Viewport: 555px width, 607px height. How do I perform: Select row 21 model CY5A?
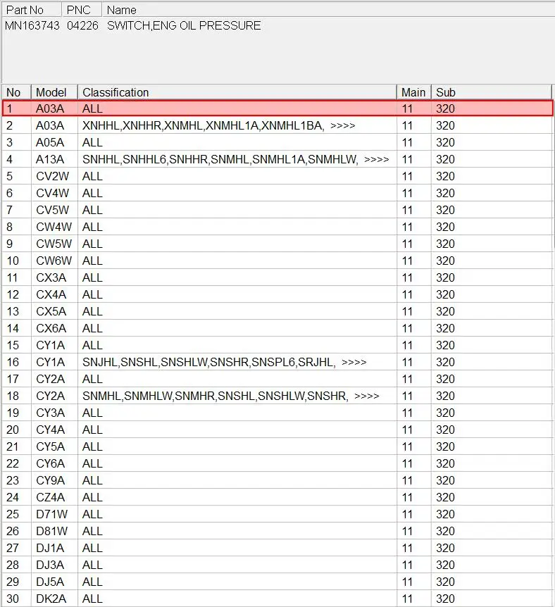[50, 446]
